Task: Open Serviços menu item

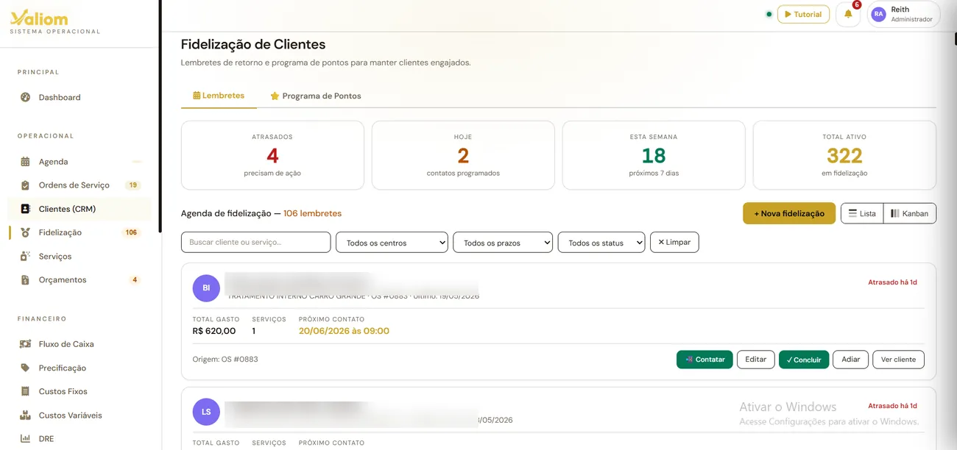Action: pyautogui.click(x=80, y=256)
